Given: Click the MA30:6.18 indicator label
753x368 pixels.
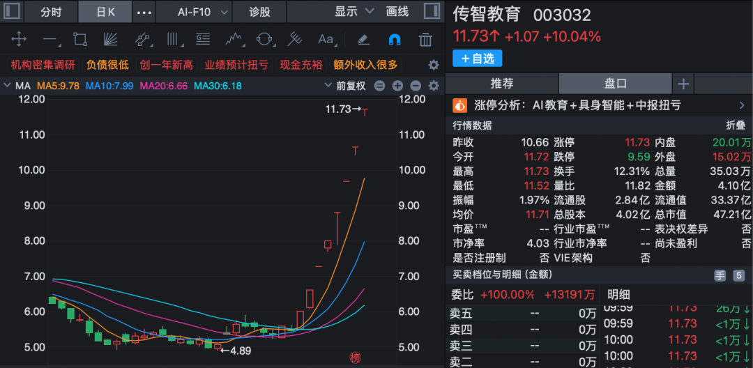Looking at the screenshot, I should coord(218,86).
